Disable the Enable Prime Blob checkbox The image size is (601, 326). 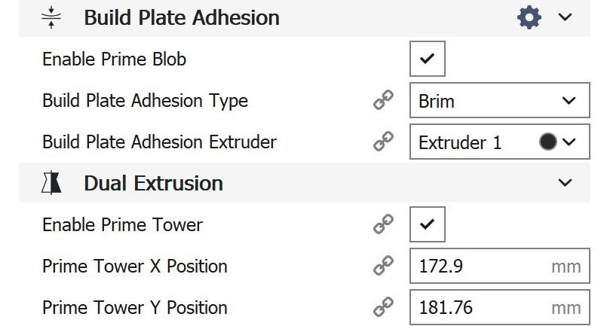(428, 59)
